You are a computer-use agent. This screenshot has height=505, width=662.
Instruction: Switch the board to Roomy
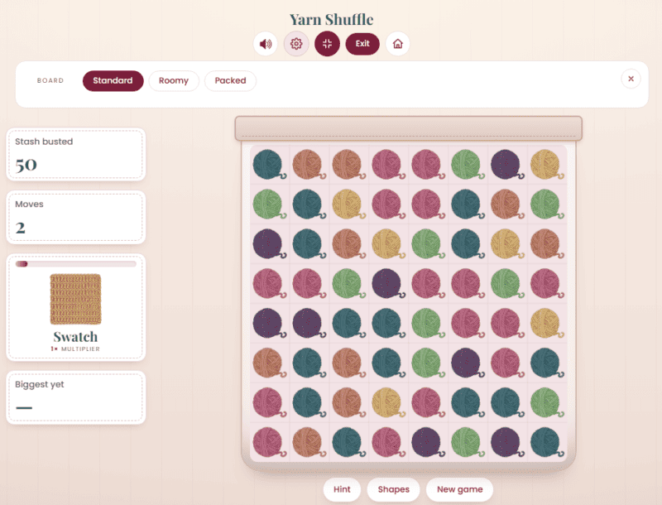174,80
